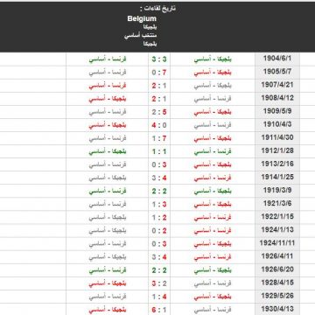The width and height of the screenshot is (315, 315).
Task: Click the 1 : 4 score in the 1929/5/26 row
Action: pyautogui.click(x=159, y=297)
